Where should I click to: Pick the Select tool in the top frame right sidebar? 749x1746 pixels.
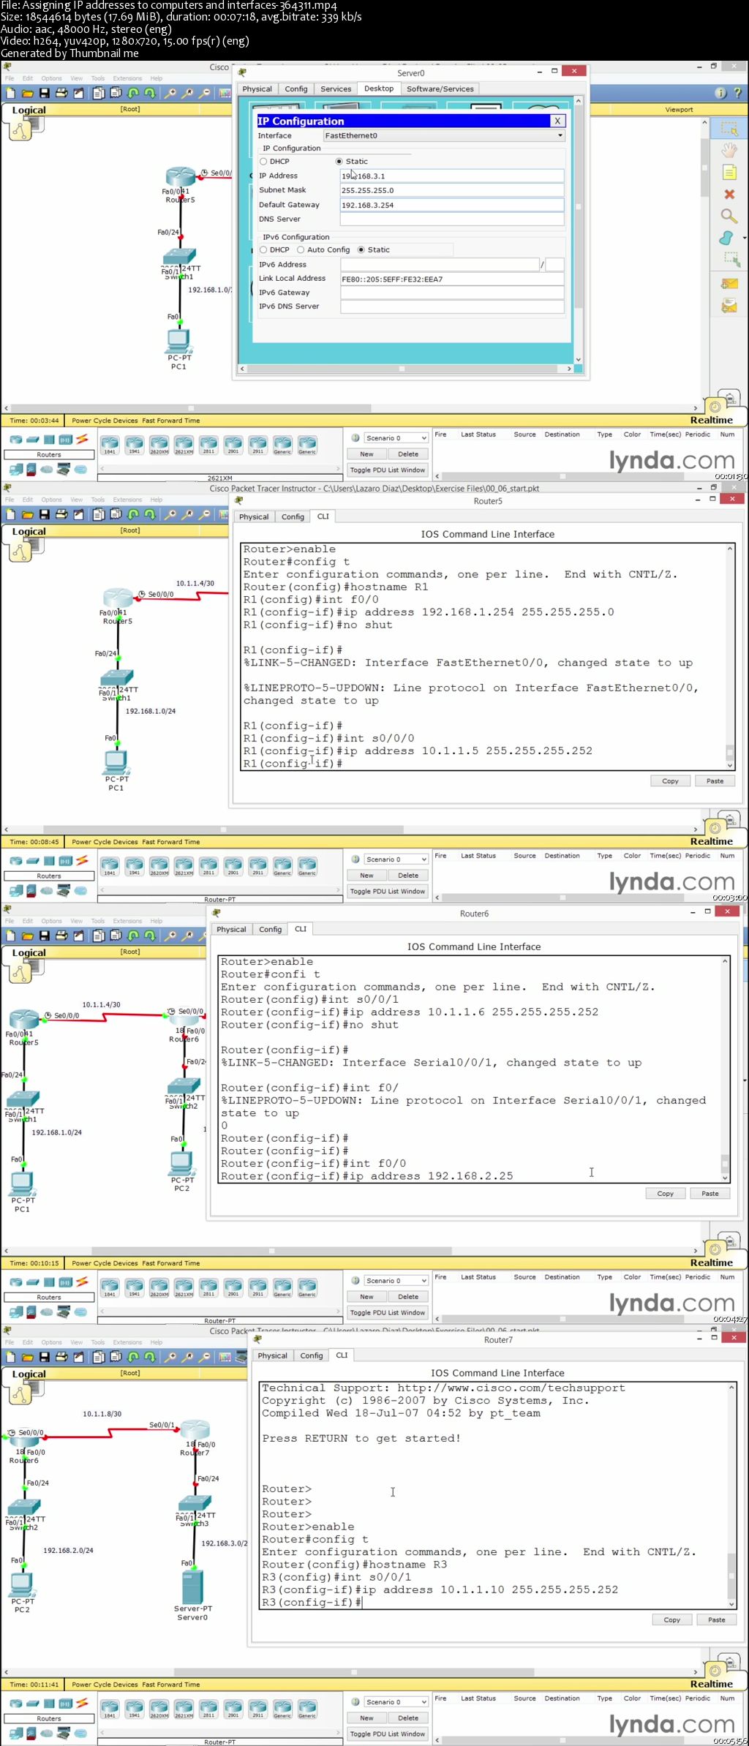point(729,129)
